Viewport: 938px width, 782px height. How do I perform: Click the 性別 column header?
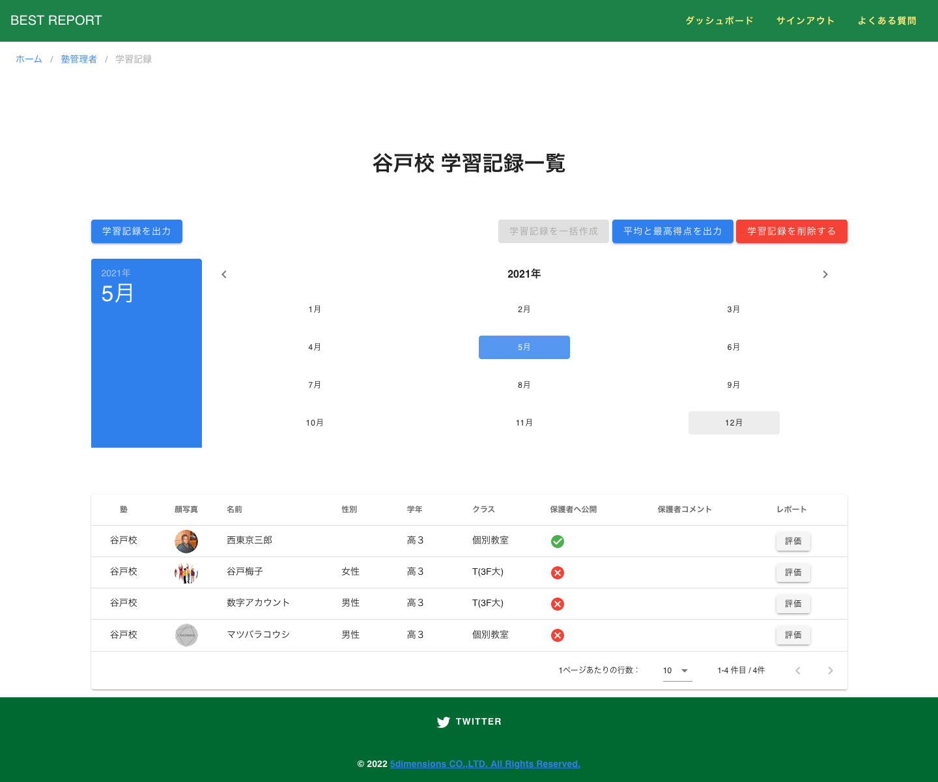(x=349, y=510)
